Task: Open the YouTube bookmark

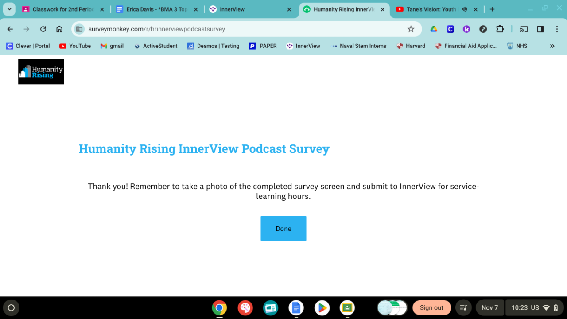Action: (75, 46)
